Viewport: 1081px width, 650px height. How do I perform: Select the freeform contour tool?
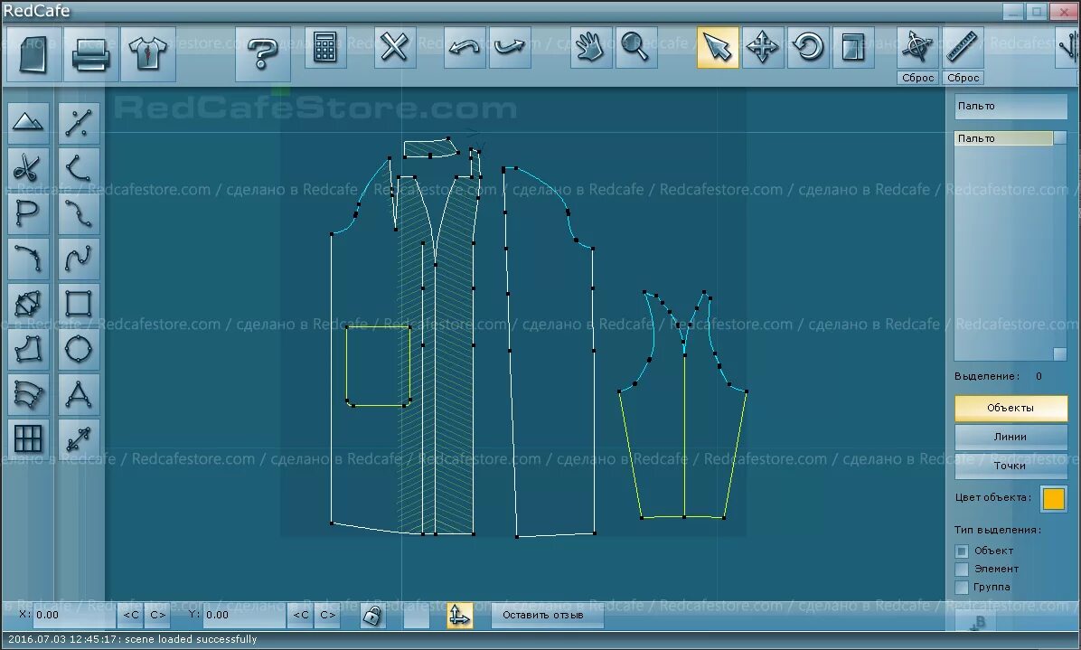click(28, 349)
